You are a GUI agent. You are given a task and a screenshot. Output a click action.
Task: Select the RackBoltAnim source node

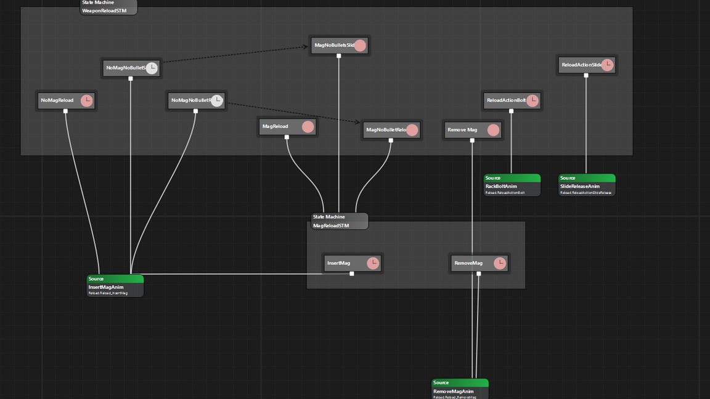[x=512, y=185]
